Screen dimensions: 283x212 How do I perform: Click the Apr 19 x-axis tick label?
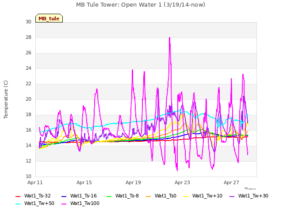(133, 182)
